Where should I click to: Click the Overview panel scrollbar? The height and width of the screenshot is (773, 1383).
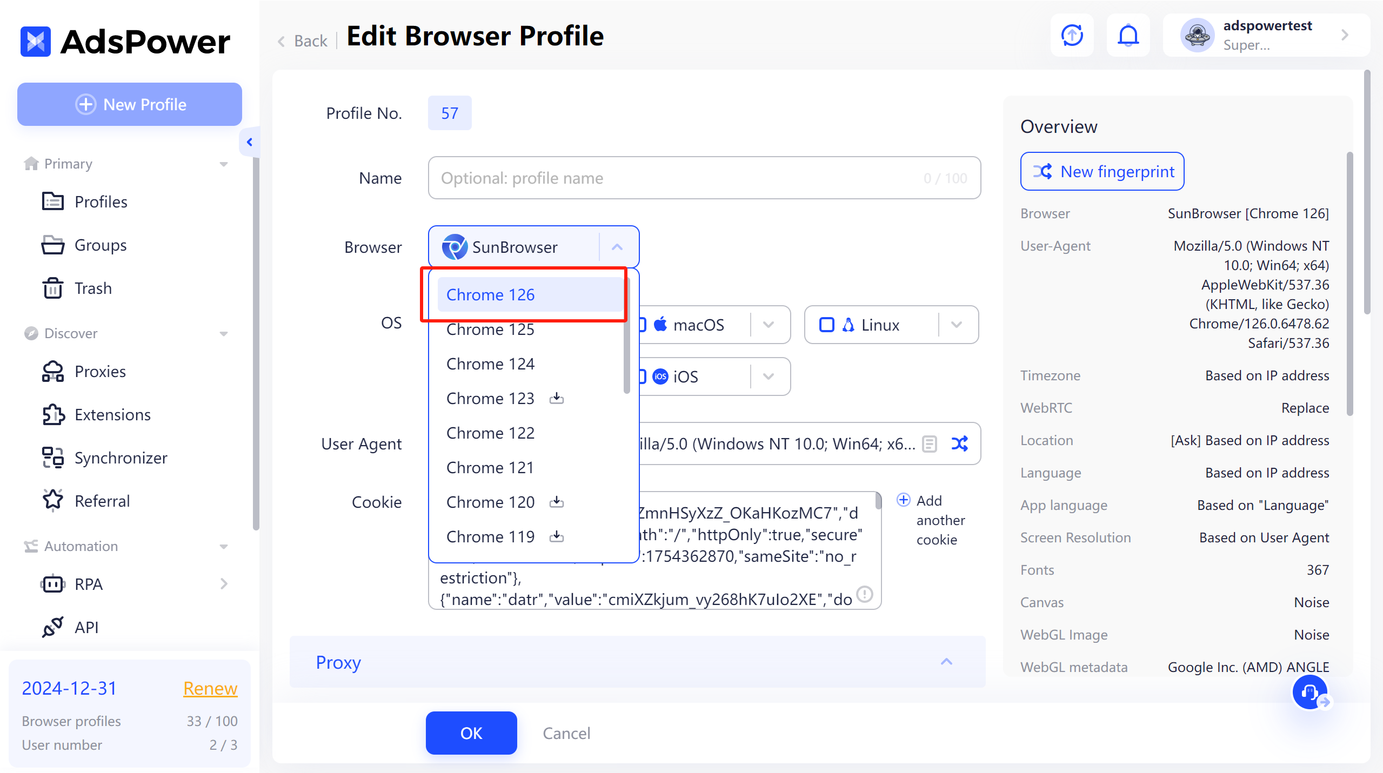[1349, 284]
